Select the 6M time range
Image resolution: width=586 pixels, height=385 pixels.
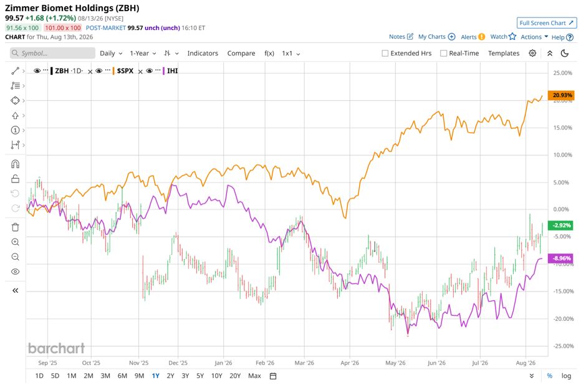click(122, 376)
